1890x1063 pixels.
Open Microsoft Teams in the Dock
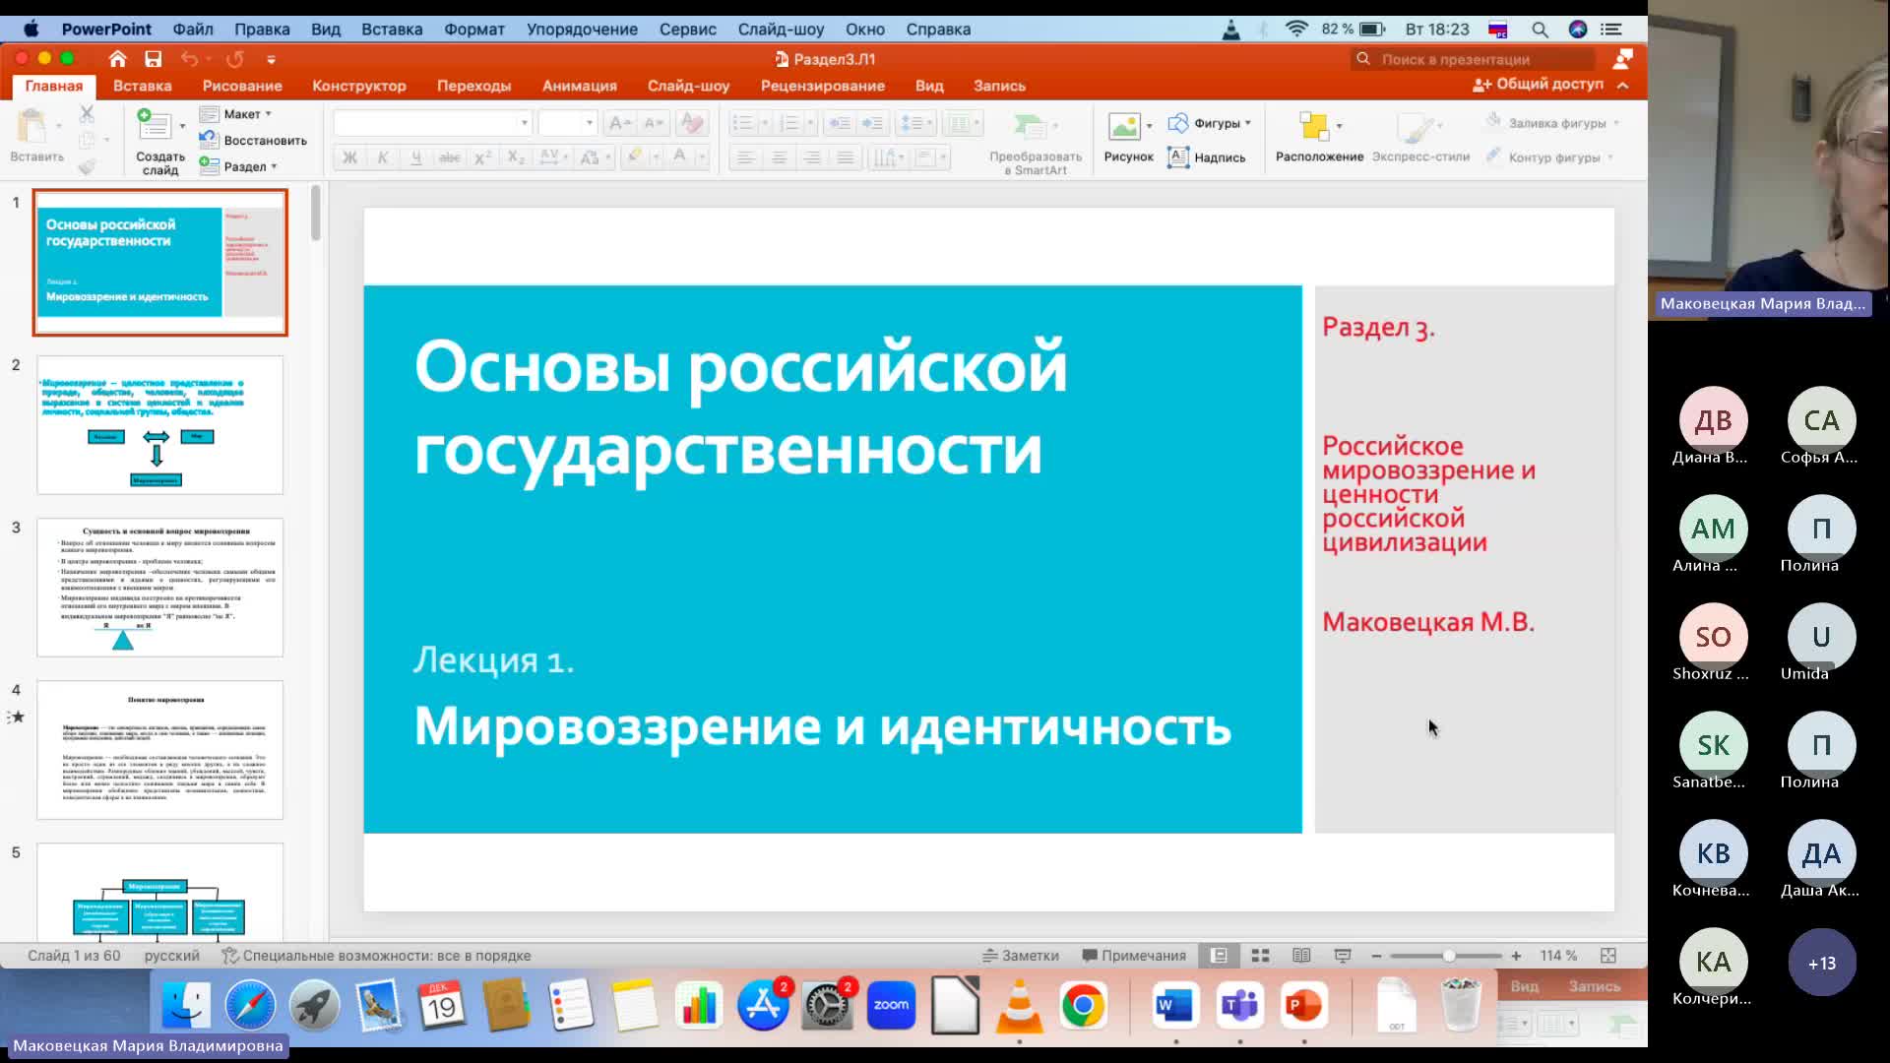(1239, 1006)
